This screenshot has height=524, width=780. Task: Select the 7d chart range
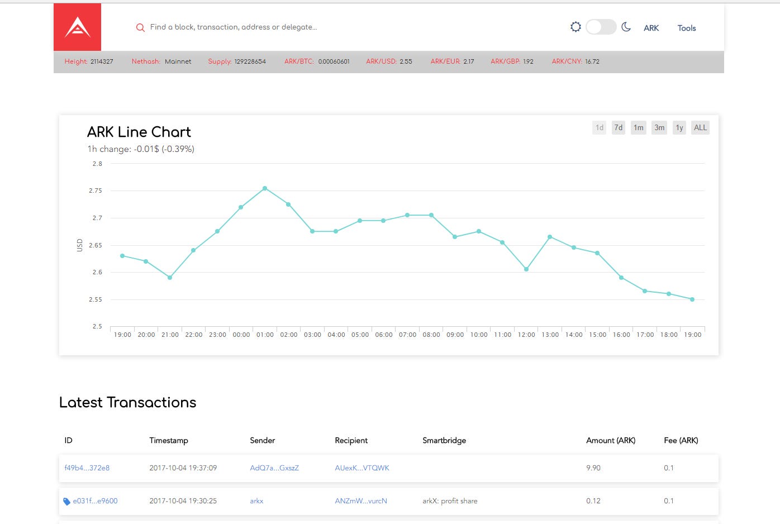click(x=619, y=127)
